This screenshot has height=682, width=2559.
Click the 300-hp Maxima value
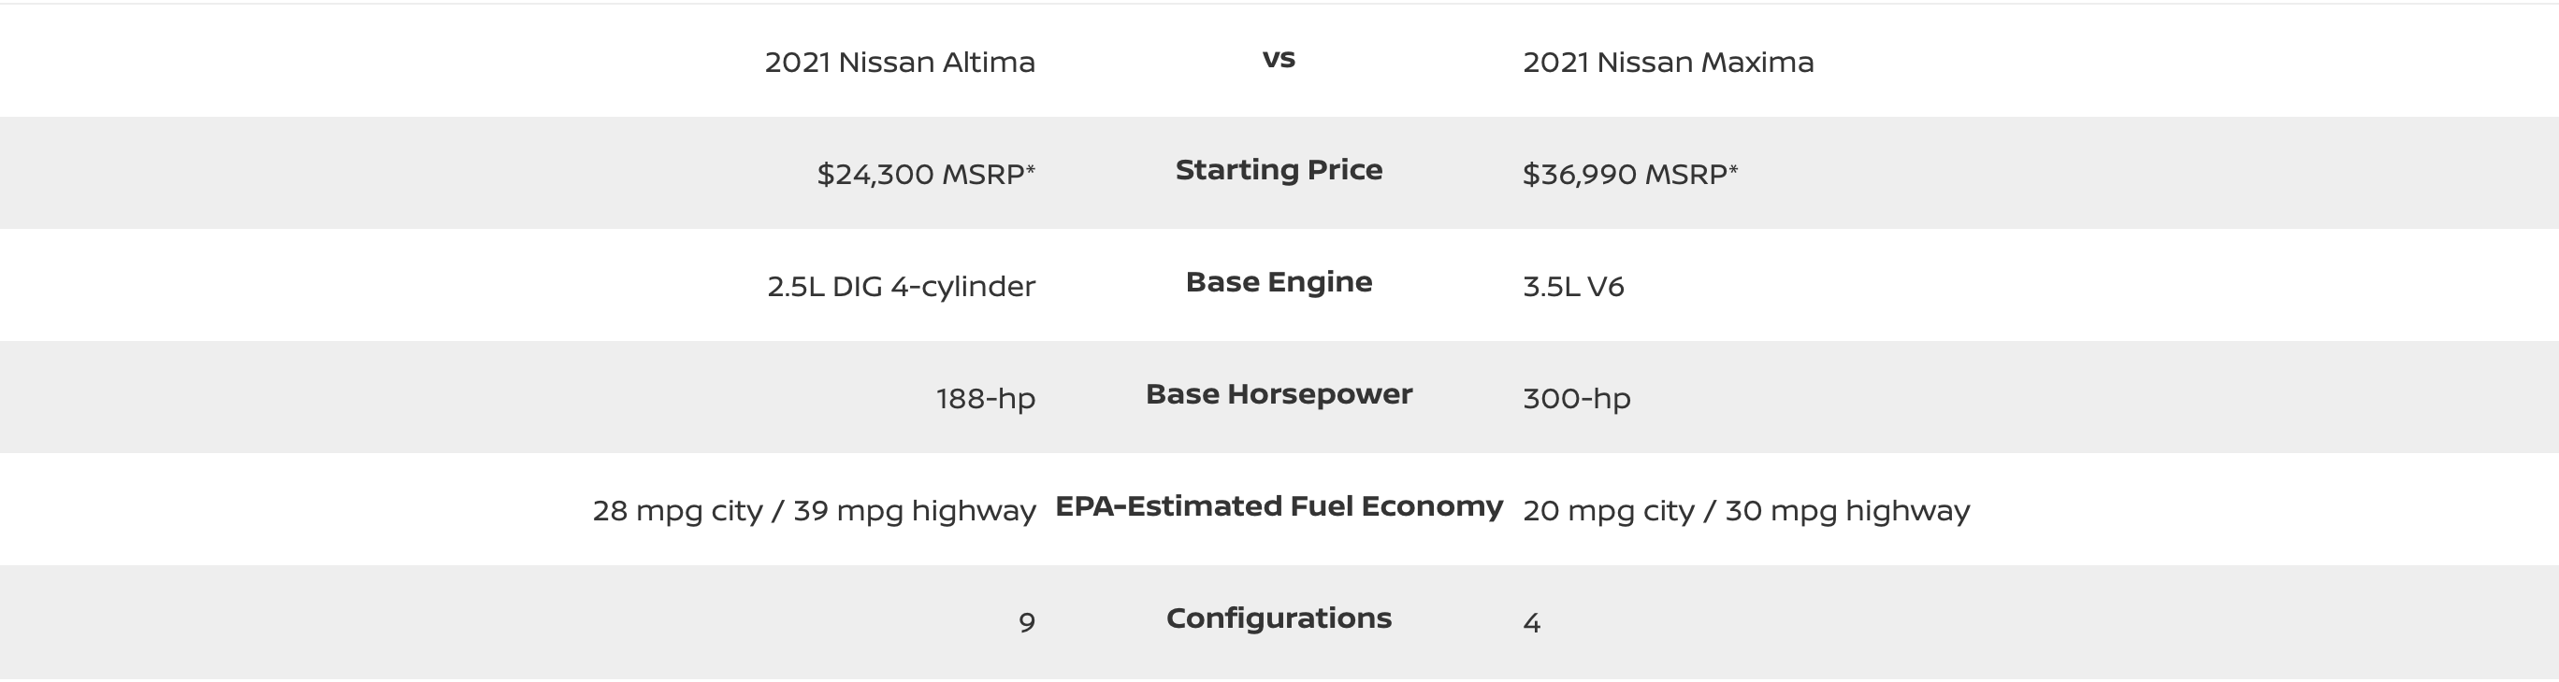click(x=1577, y=399)
